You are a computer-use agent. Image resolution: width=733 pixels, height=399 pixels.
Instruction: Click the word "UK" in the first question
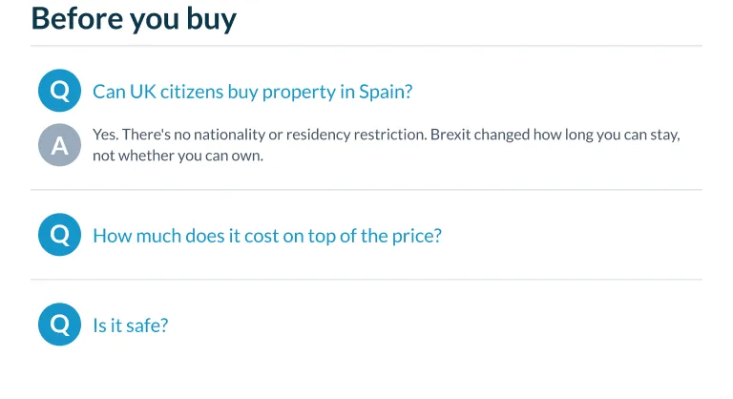coord(142,92)
